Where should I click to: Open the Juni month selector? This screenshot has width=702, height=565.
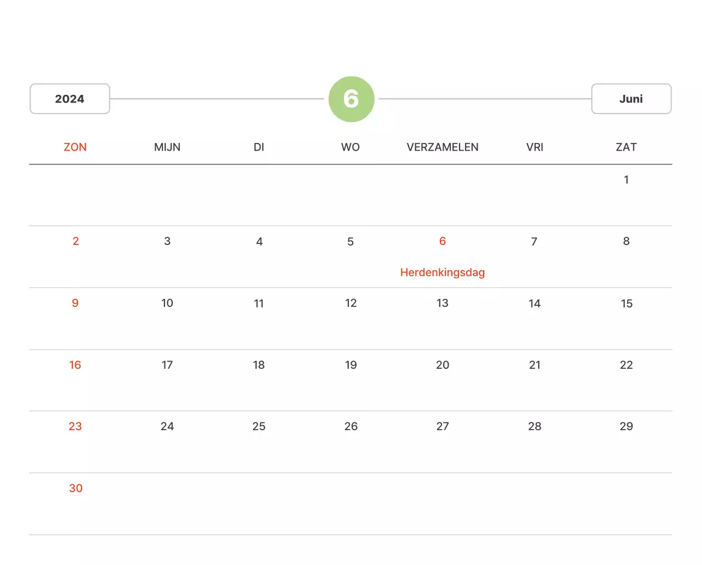[631, 99]
